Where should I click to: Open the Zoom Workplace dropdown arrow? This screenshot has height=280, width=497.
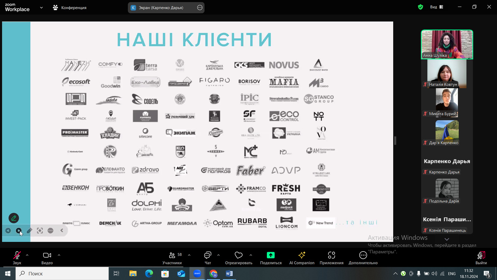pos(42,7)
